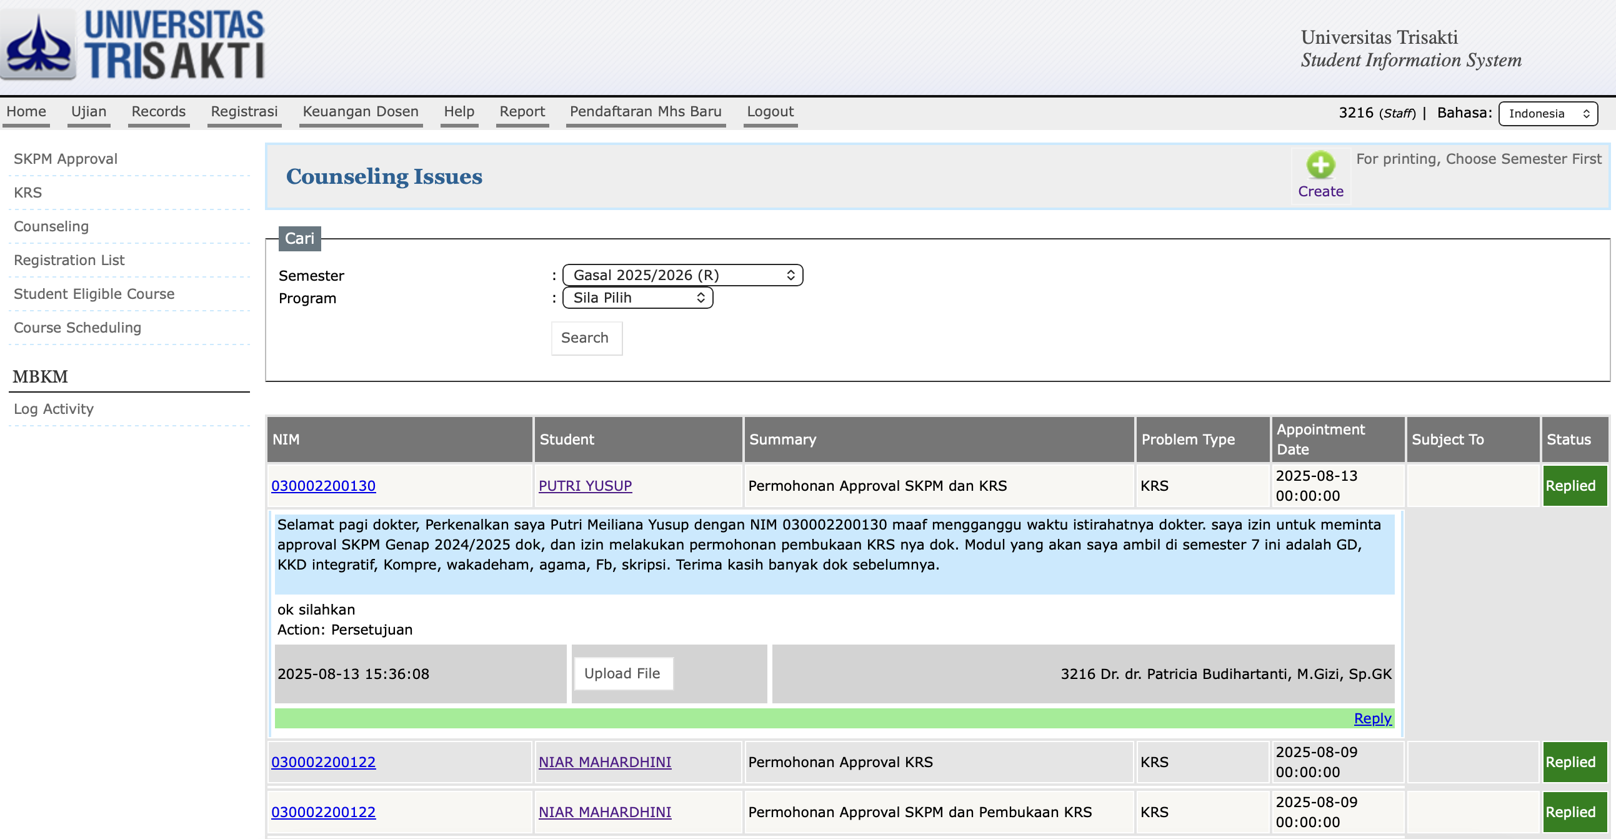The width and height of the screenshot is (1616, 839).
Task: Open the Bahasa language dropdown
Action: pos(1548,114)
